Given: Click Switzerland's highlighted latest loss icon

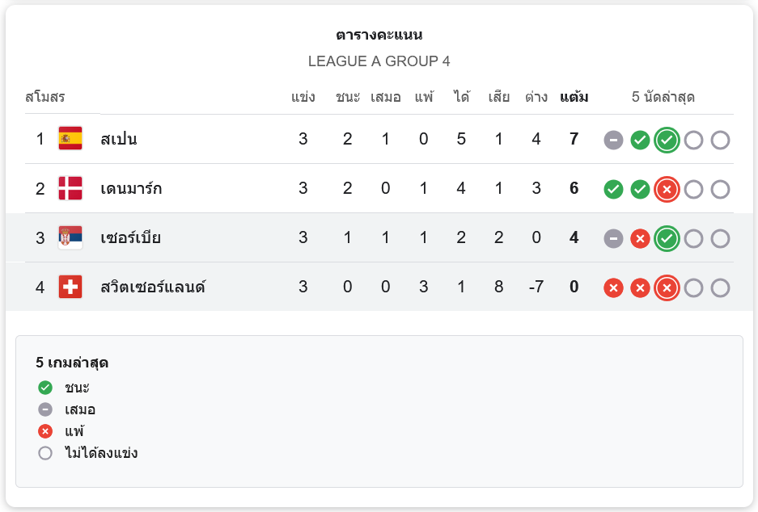Looking at the screenshot, I should [667, 287].
